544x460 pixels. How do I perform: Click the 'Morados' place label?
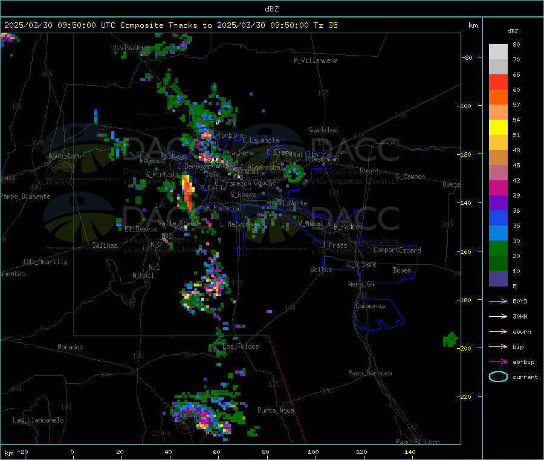click(x=70, y=347)
